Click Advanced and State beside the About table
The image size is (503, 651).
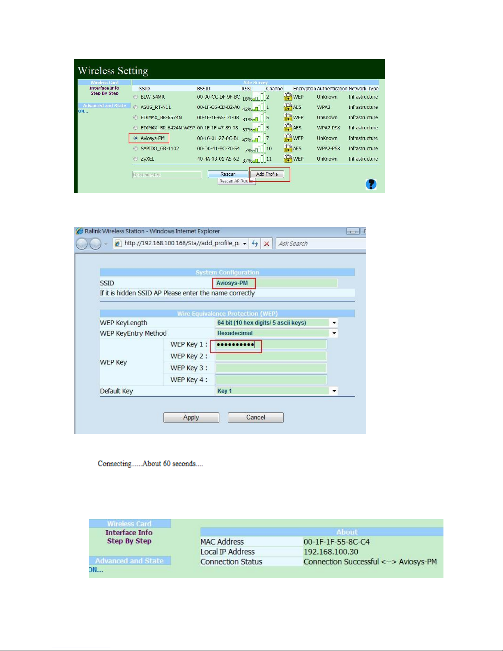pos(130,561)
